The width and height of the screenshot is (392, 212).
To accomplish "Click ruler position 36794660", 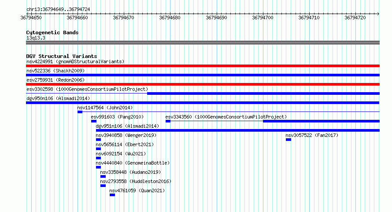I will (x=77, y=18).
